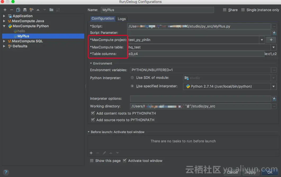Image resolution: width=281 pixels, height=177 pixels.
Task: Open specified Python interpreter dropdown
Action: point(274,87)
